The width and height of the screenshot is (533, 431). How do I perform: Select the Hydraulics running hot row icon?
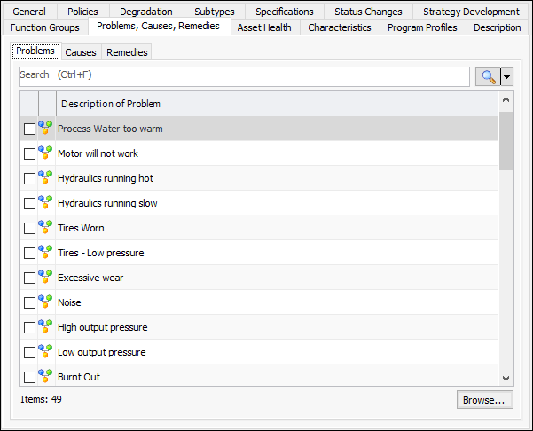46,178
